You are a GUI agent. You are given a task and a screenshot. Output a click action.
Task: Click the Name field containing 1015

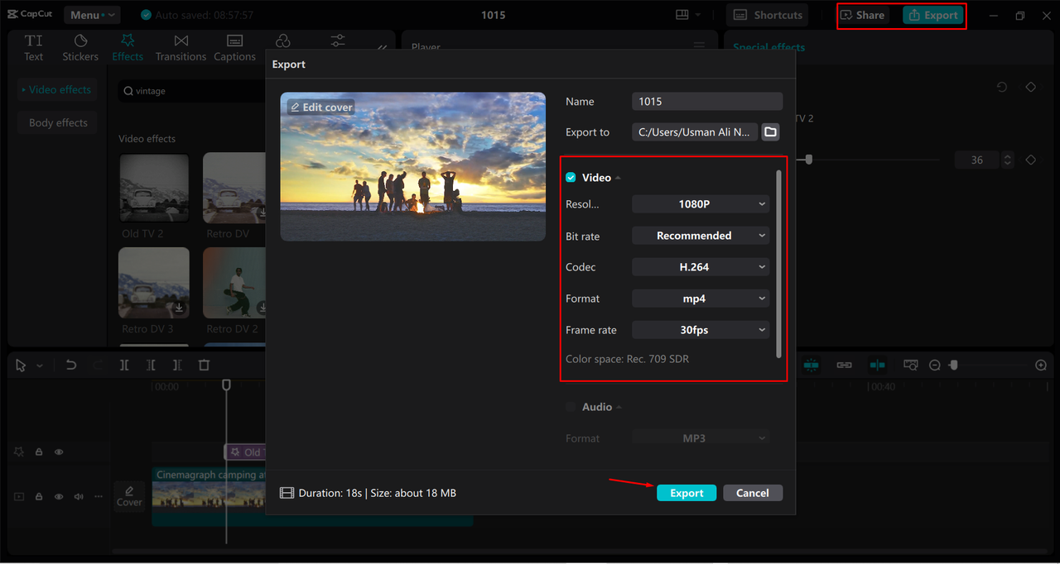[706, 101]
